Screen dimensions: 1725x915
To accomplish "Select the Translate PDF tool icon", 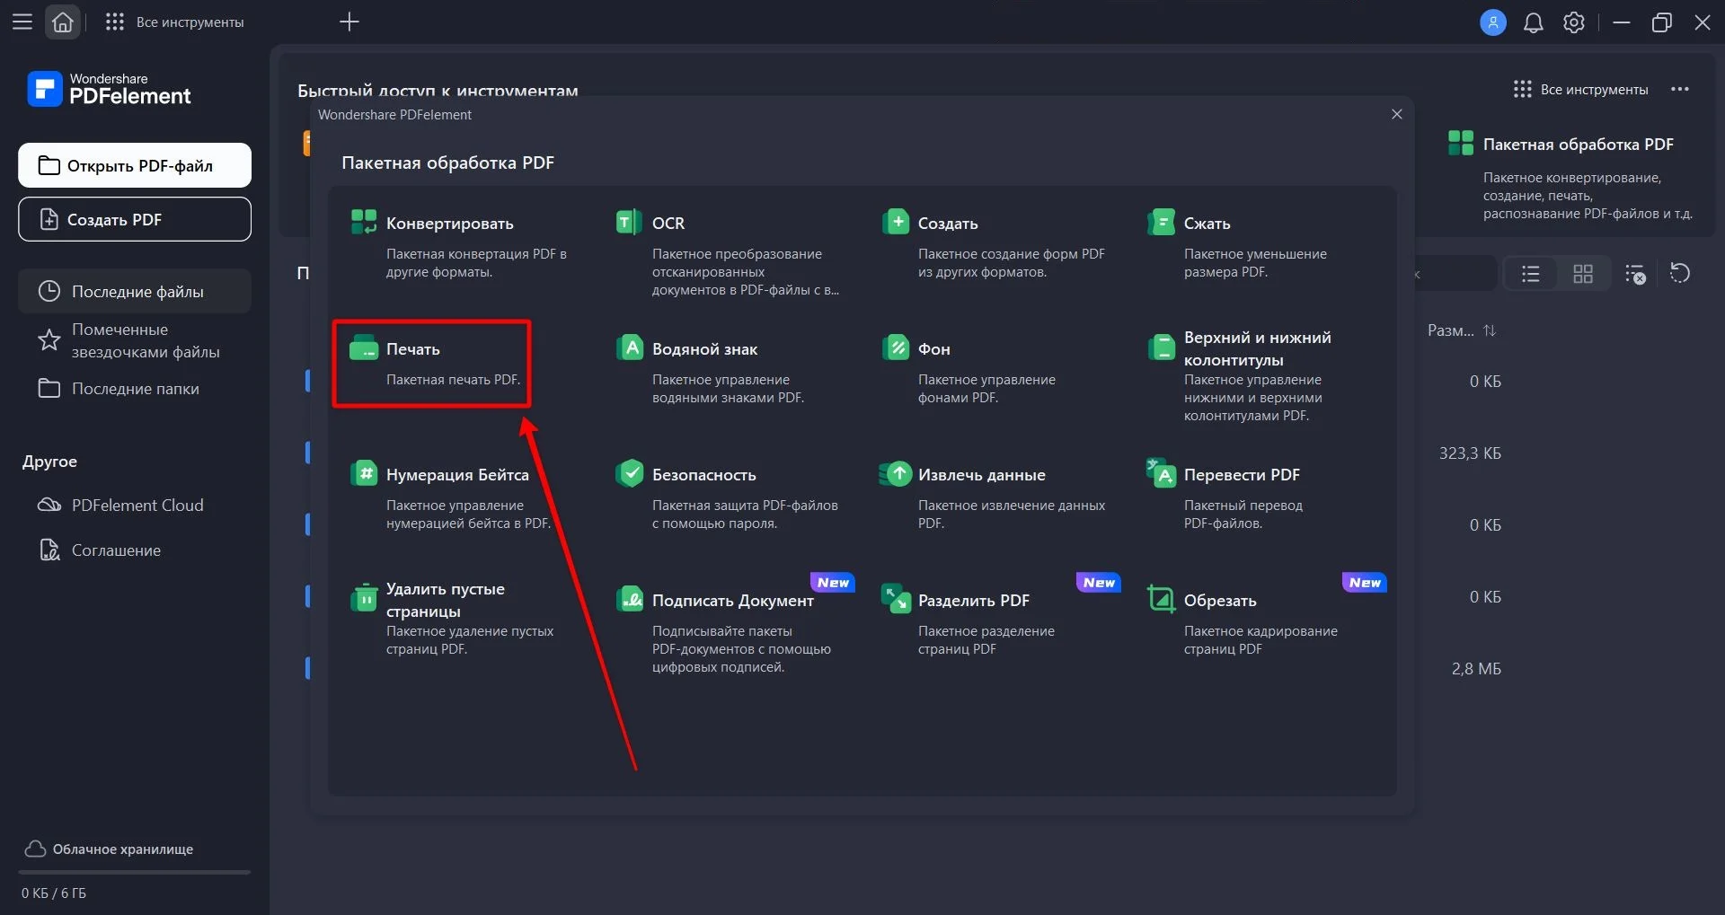I will click(x=1161, y=473).
